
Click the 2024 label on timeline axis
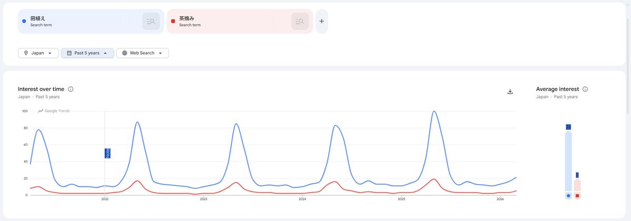[302, 199]
